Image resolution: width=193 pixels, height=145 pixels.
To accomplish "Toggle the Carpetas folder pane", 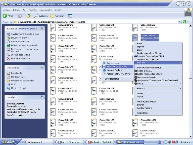I will [x=57, y=16].
